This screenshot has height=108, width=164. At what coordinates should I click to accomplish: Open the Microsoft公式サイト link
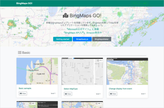[83, 29]
